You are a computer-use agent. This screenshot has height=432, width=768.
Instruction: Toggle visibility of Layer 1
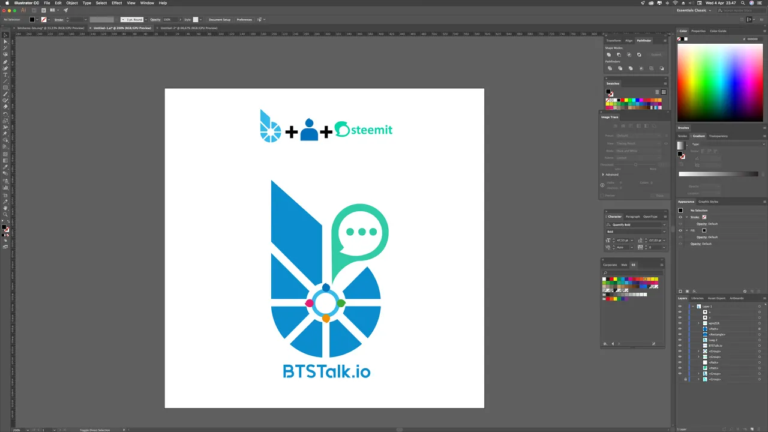pyautogui.click(x=680, y=306)
